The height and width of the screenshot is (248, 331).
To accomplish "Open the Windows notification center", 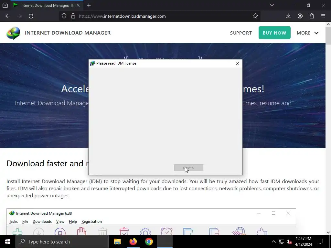I will tap(320, 242).
